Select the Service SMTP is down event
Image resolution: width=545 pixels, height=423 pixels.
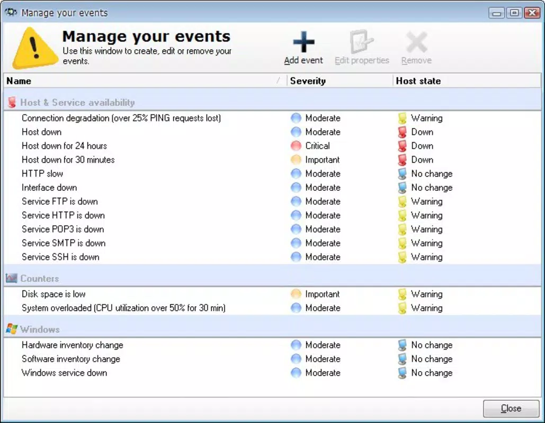[x=272, y=243]
